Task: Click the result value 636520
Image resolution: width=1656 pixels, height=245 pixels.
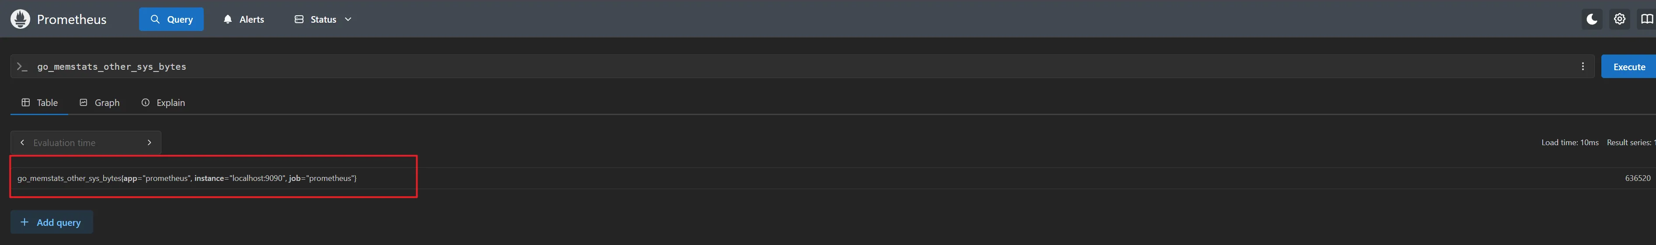Action: point(1637,178)
